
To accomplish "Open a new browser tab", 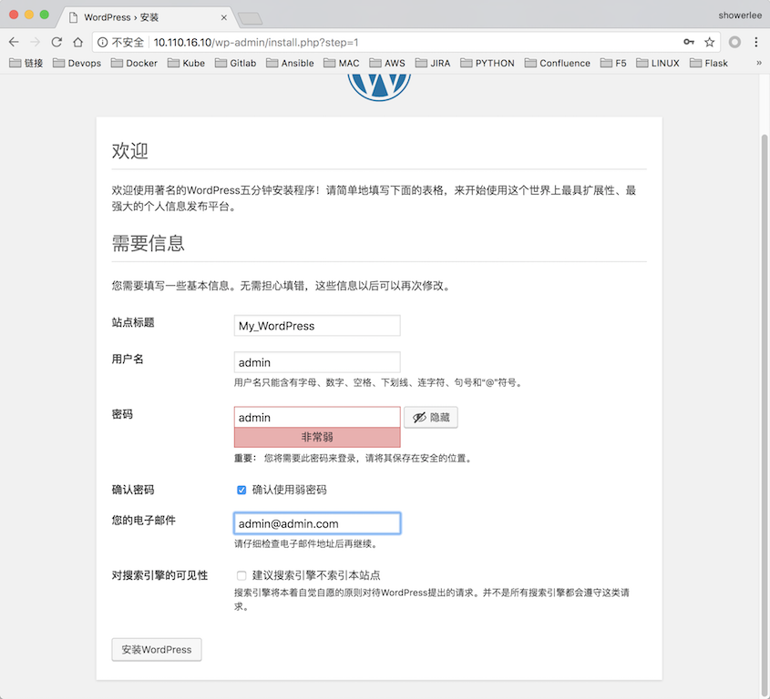I will (250, 18).
